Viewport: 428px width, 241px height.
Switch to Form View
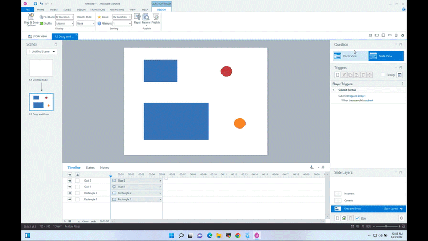coord(350,56)
